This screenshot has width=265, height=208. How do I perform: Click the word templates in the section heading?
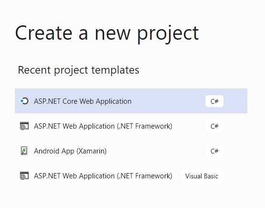click(115, 70)
